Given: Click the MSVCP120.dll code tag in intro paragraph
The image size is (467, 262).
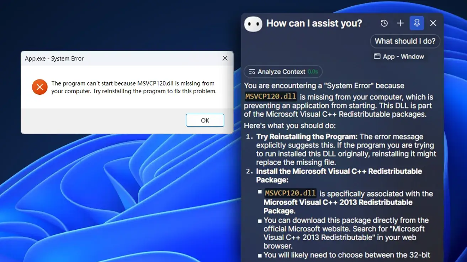Looking at the screenshot, I should coord(271,97).
